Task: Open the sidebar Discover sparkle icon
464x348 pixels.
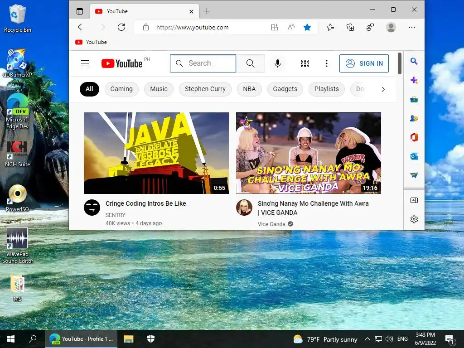Action: click(414, 80)
